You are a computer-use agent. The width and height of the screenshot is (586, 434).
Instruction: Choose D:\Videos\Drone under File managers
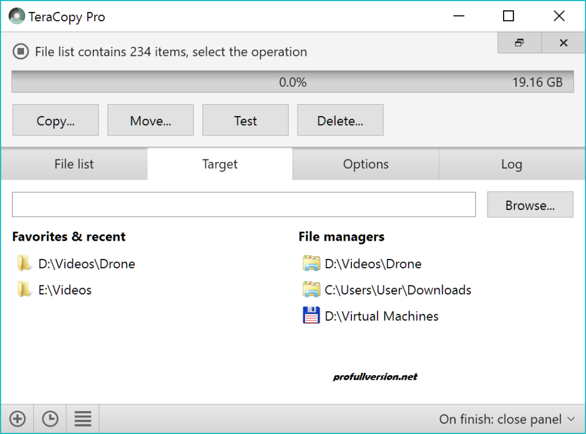pyautogui.click(x=373, y=264)
